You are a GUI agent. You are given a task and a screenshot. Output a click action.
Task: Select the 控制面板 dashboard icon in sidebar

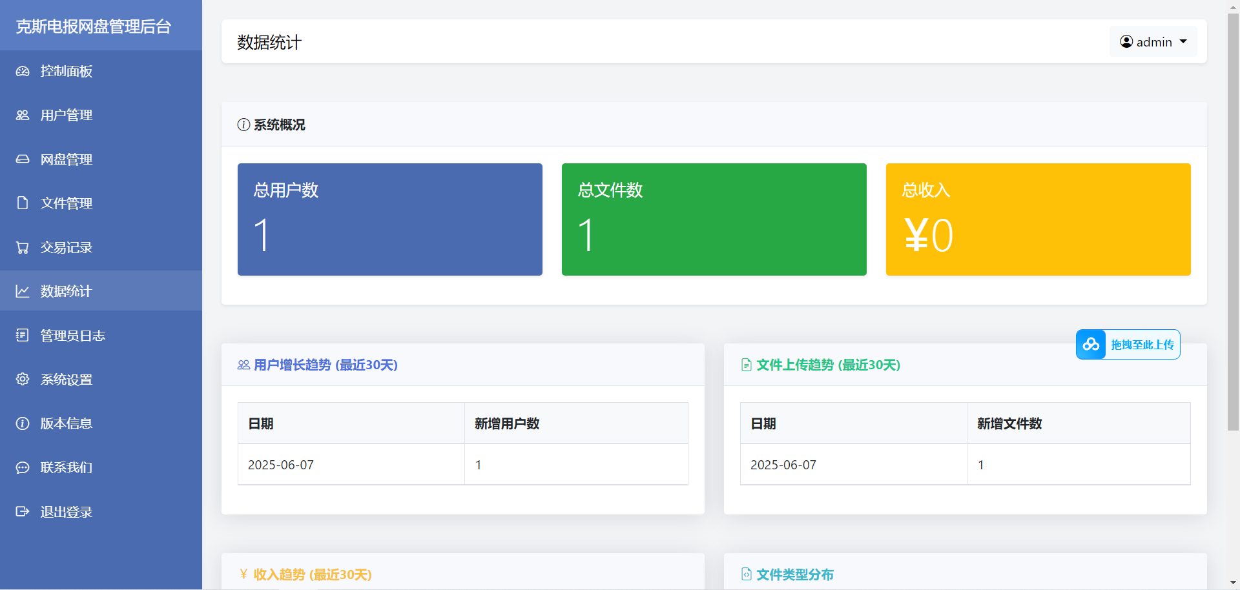tap(23, 71)
